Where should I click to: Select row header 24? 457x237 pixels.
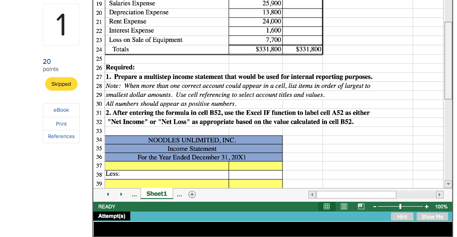pos(99,50)
